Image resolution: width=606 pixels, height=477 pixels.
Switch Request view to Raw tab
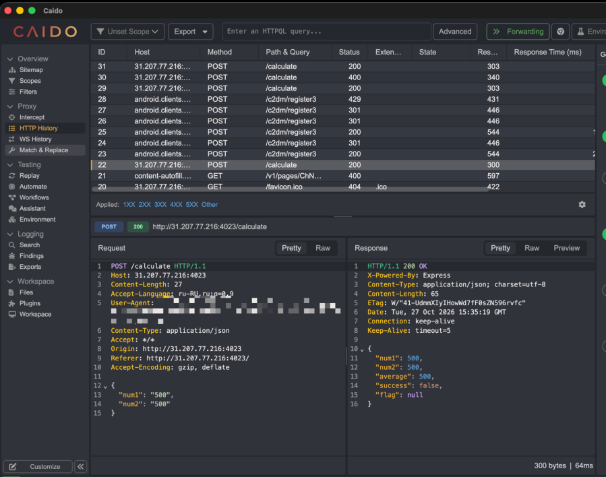coord(323,249)
